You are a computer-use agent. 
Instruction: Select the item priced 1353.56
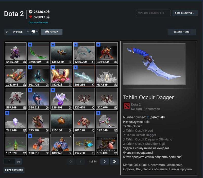pos(61,53)
